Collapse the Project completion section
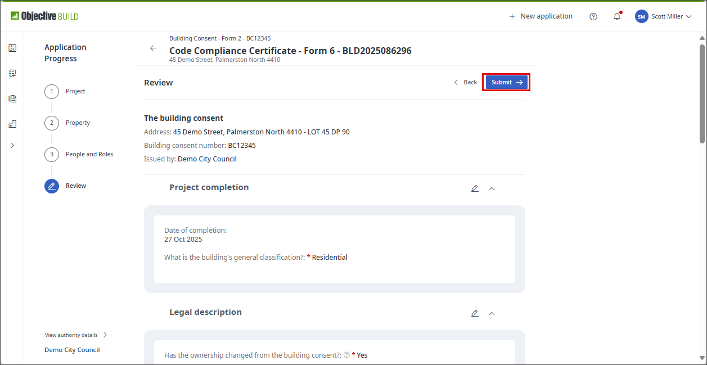 [492, 188]
